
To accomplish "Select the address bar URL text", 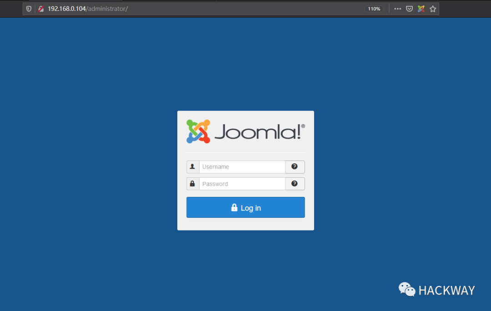I will point(88,9).
